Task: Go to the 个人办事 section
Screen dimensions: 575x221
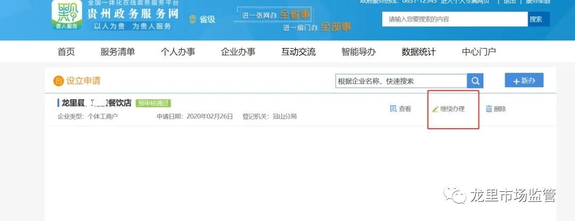Action: [x=178, y=52]
